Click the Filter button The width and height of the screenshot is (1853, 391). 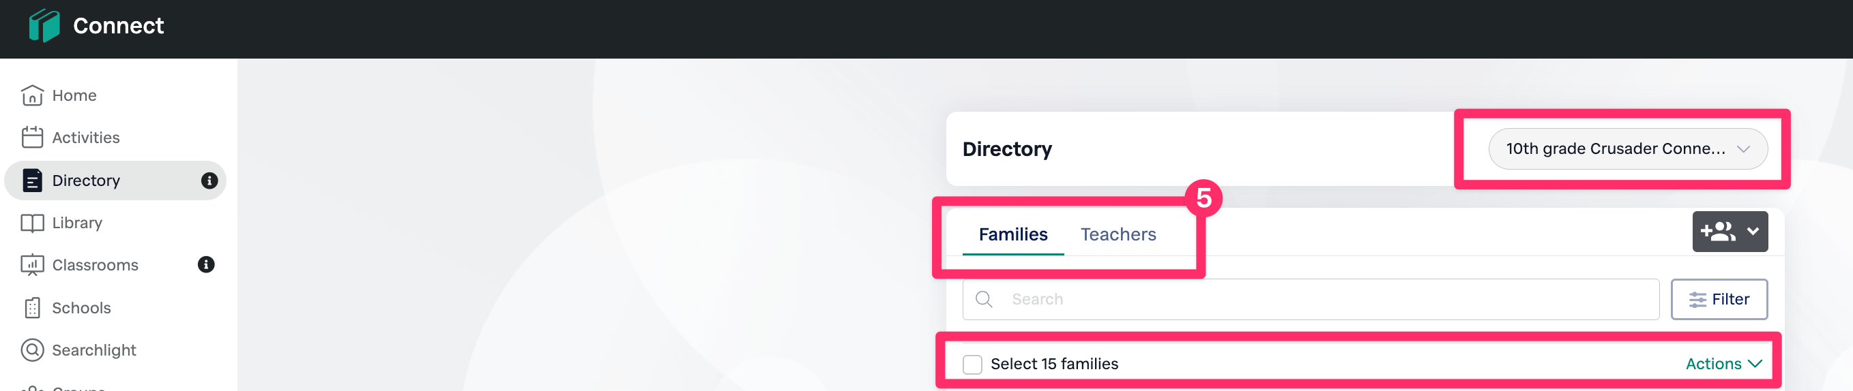tap(1719, 299)
